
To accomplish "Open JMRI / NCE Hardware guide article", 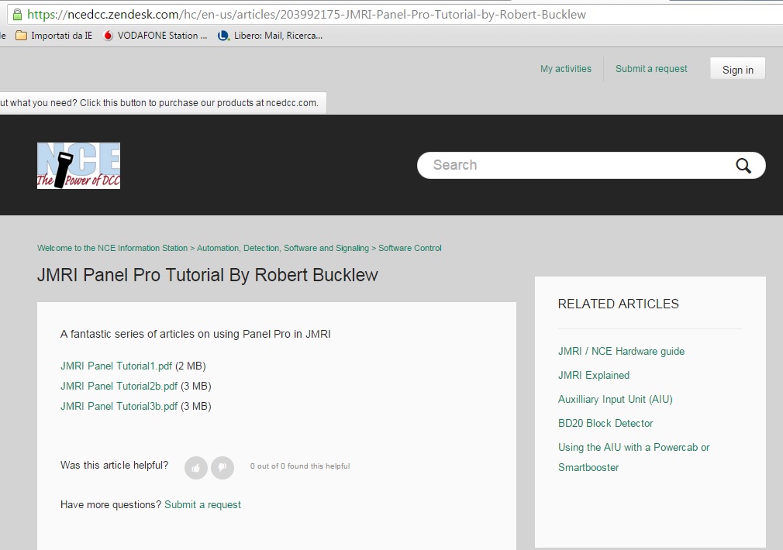I will coord(621,351).
